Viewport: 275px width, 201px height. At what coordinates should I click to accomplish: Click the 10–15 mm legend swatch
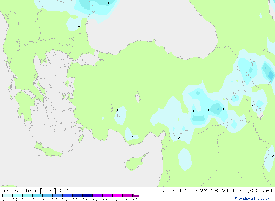57,196
